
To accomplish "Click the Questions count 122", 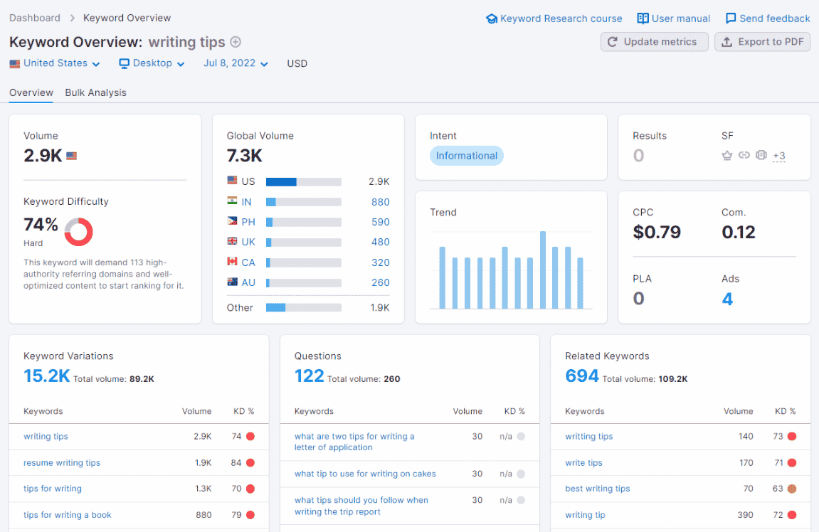I will pyautogui.click(x=310, y=376).
